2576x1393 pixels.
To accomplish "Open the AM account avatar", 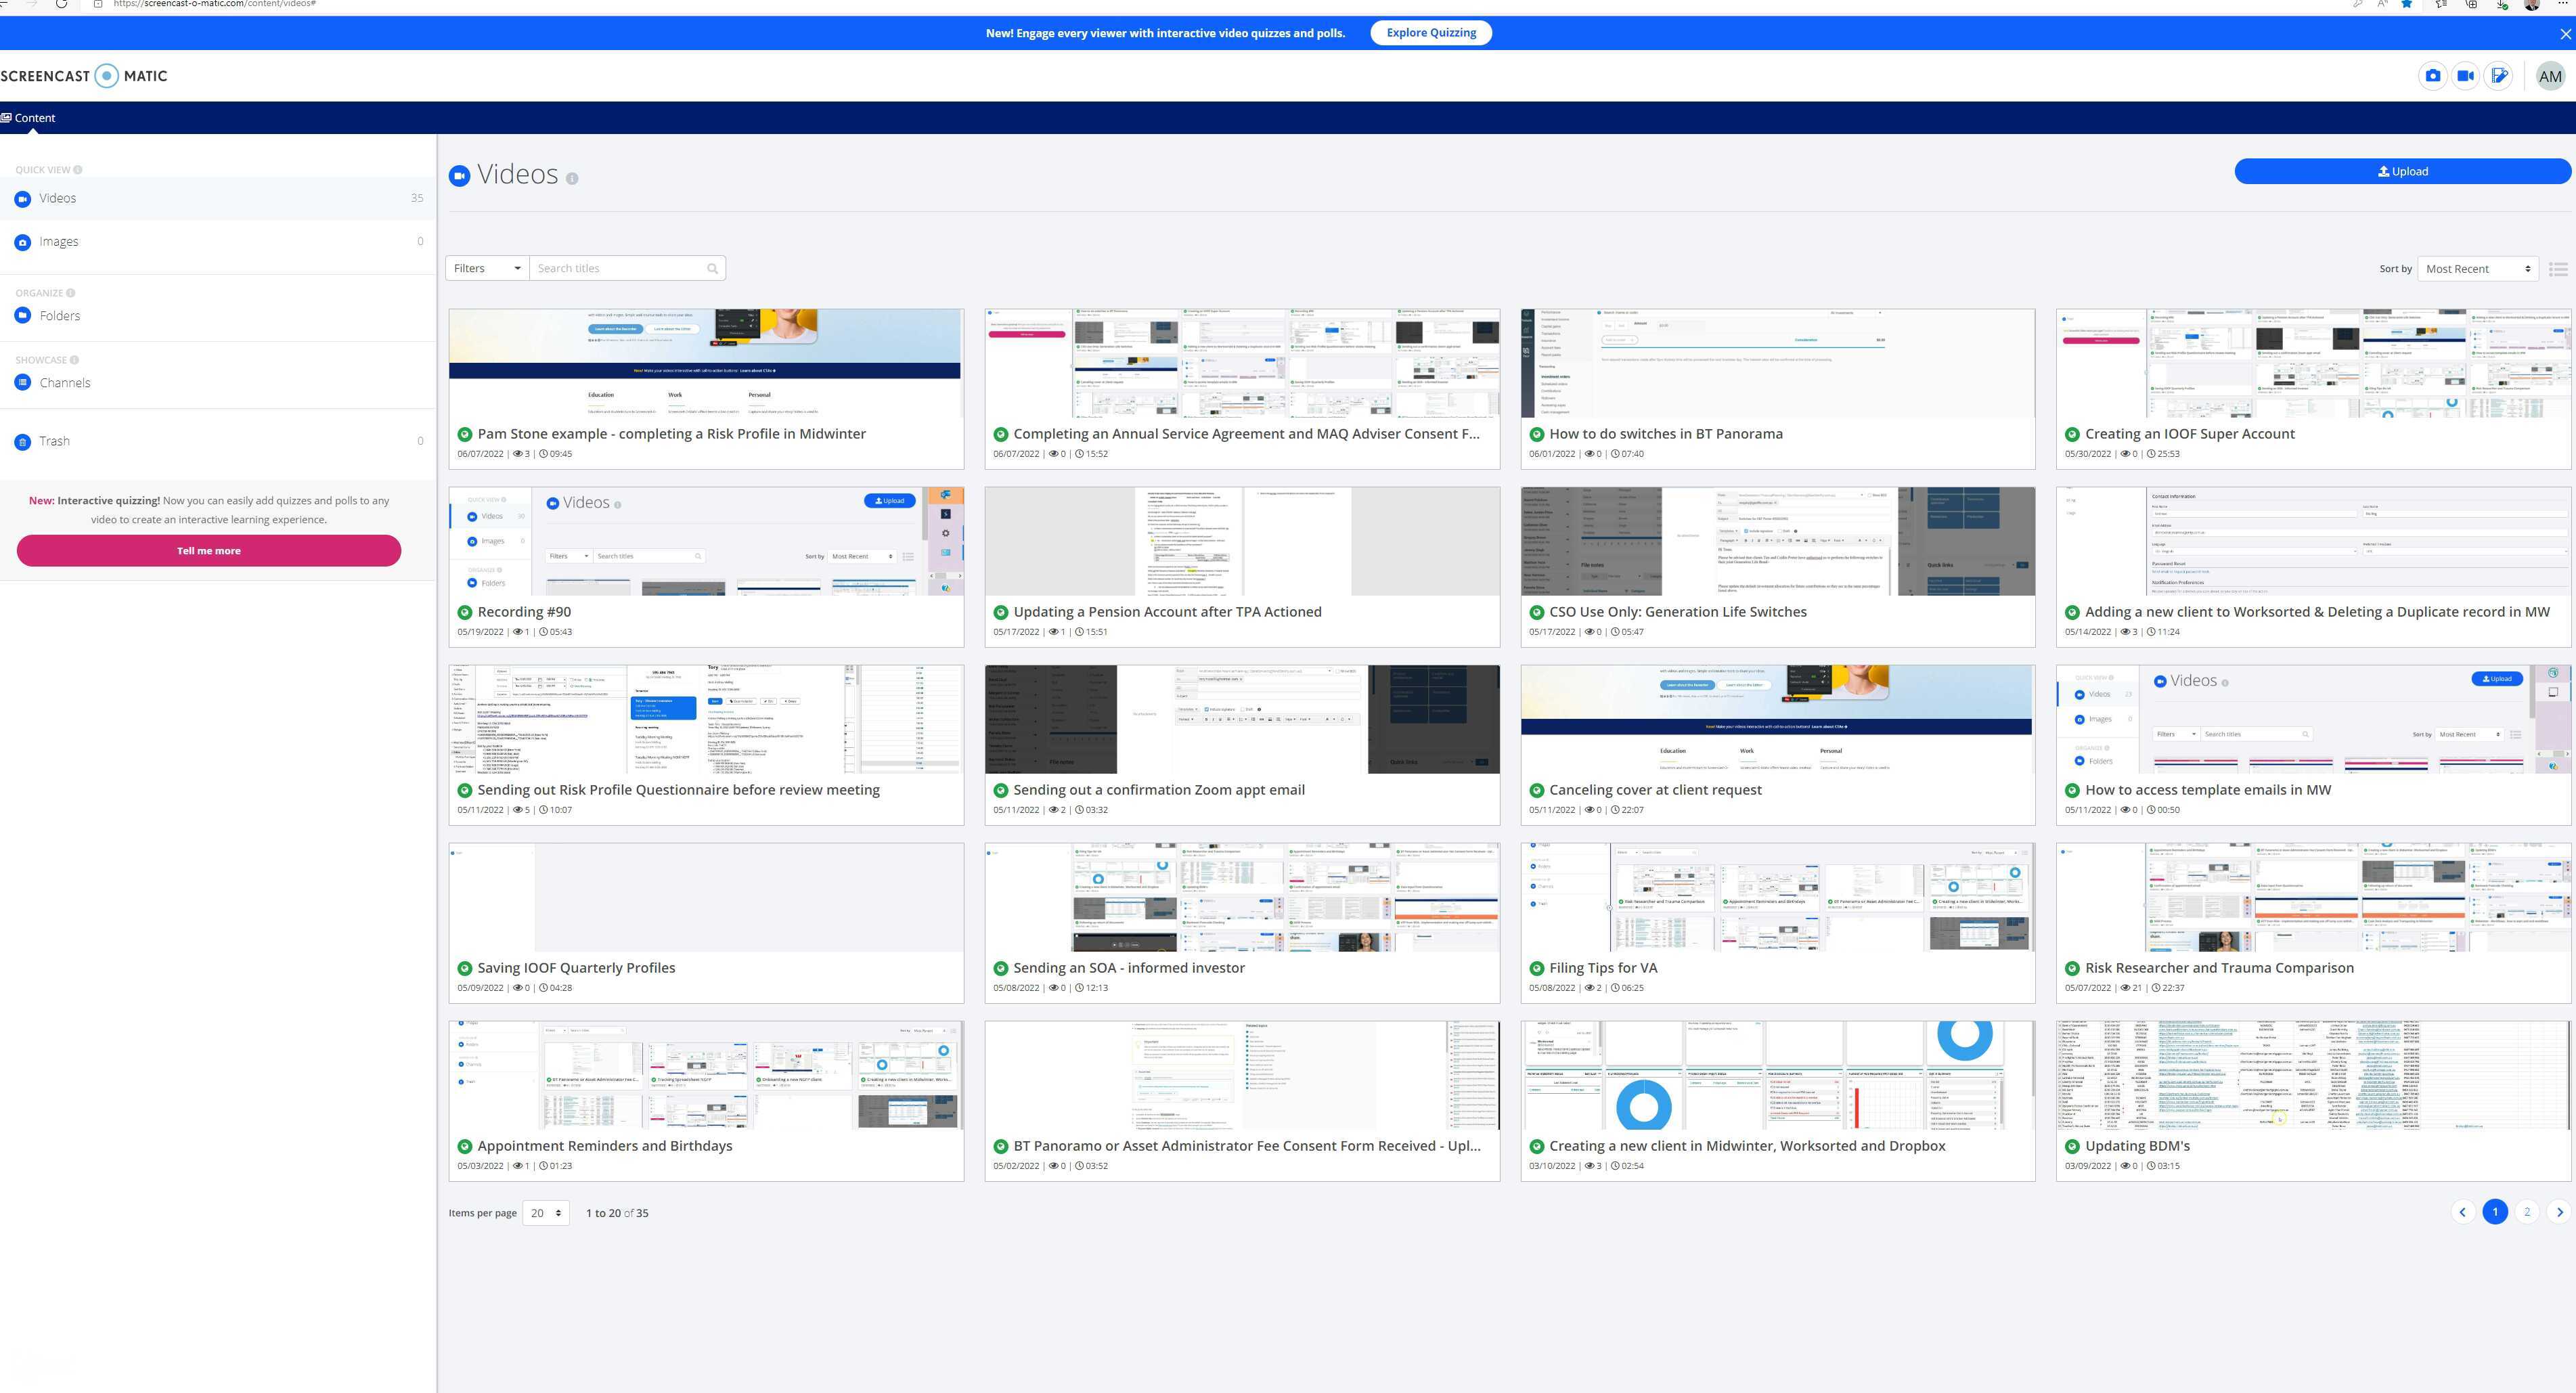I will coord(2550,76).
